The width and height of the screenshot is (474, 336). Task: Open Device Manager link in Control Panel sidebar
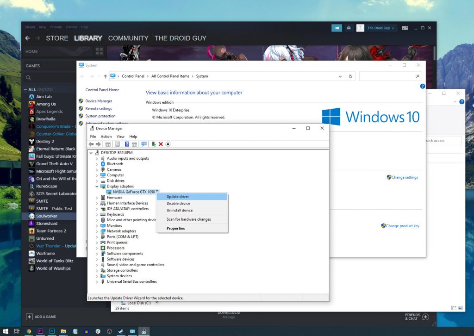(x=99, y=101)
